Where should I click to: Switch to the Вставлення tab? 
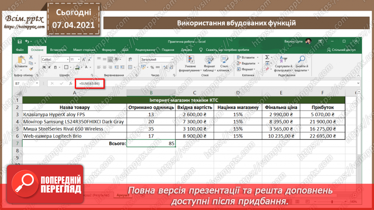tap(58, 50)
